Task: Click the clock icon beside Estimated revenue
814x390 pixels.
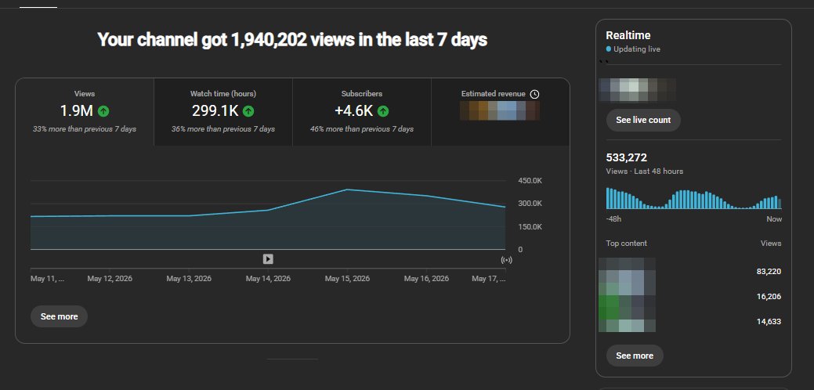Action: [x=535, y=95]
